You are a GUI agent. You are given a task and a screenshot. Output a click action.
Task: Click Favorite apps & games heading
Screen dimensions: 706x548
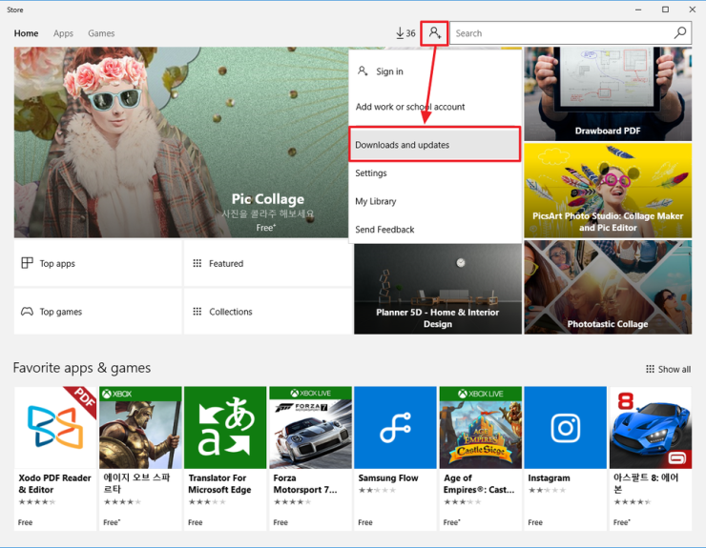pos(82,368)
